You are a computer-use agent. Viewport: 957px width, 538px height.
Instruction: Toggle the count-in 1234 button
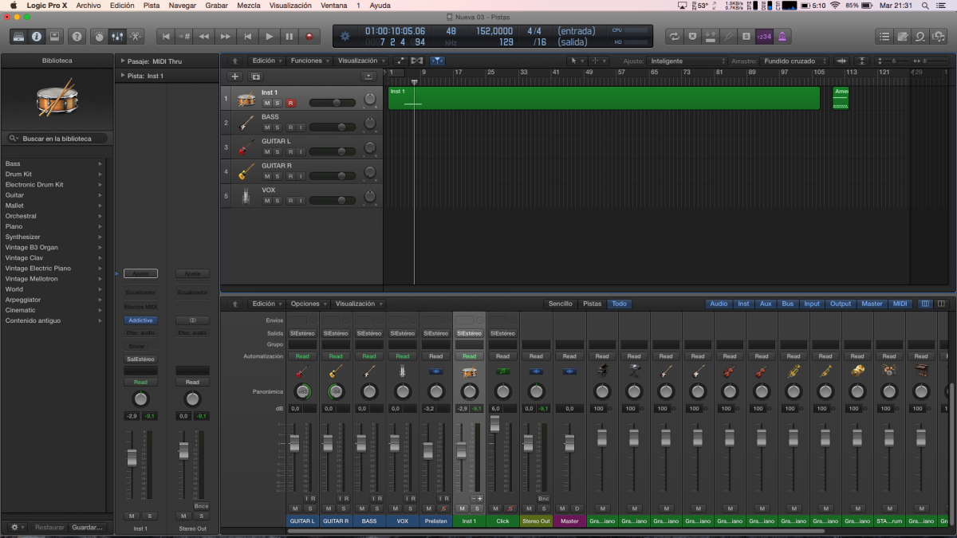click(764, 36)
